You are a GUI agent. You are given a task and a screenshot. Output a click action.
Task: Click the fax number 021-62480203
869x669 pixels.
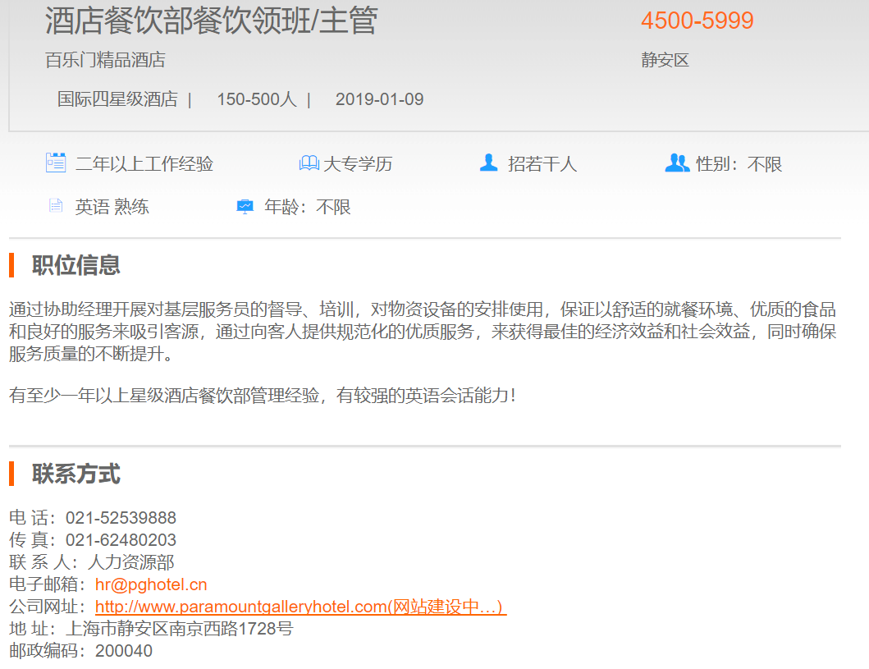click(121, 540)
